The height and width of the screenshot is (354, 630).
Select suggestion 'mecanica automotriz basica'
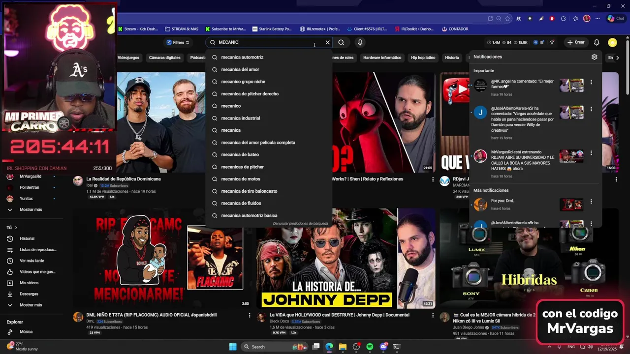[268, 215]
